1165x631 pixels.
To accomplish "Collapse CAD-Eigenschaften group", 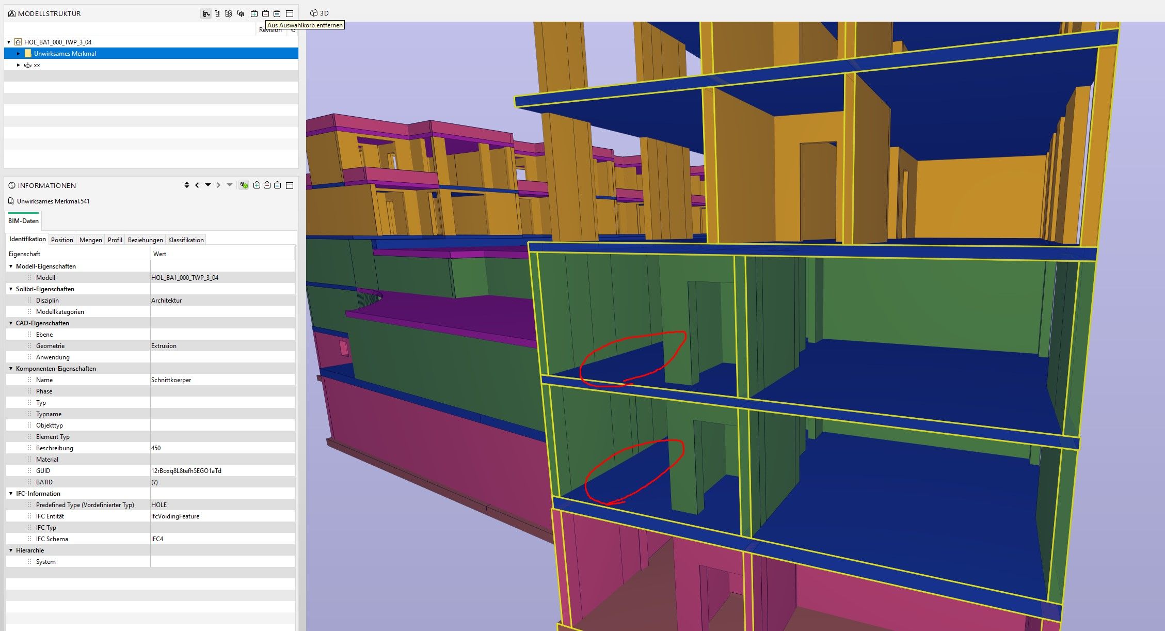I will 11,323.
